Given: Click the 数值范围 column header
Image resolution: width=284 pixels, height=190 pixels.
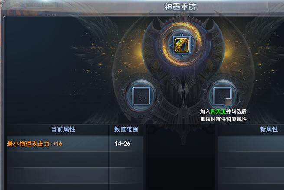Looking at the screenshot, I should pyautogui.click(x=126, y=130).
